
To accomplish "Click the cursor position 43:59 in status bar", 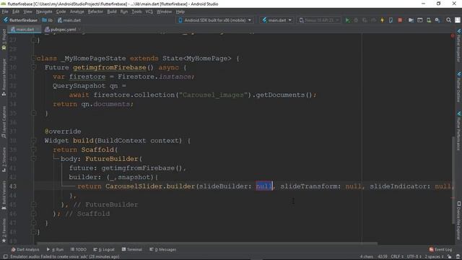I will (x=383, y=257).
